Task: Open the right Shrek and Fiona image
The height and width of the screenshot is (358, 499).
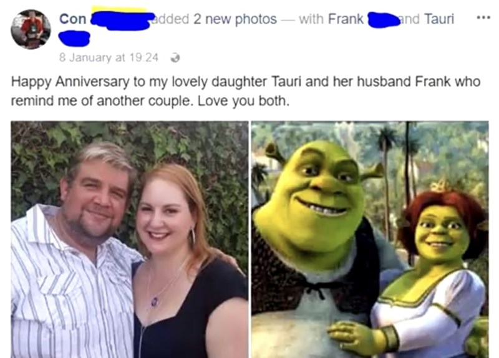Action: 370,240
